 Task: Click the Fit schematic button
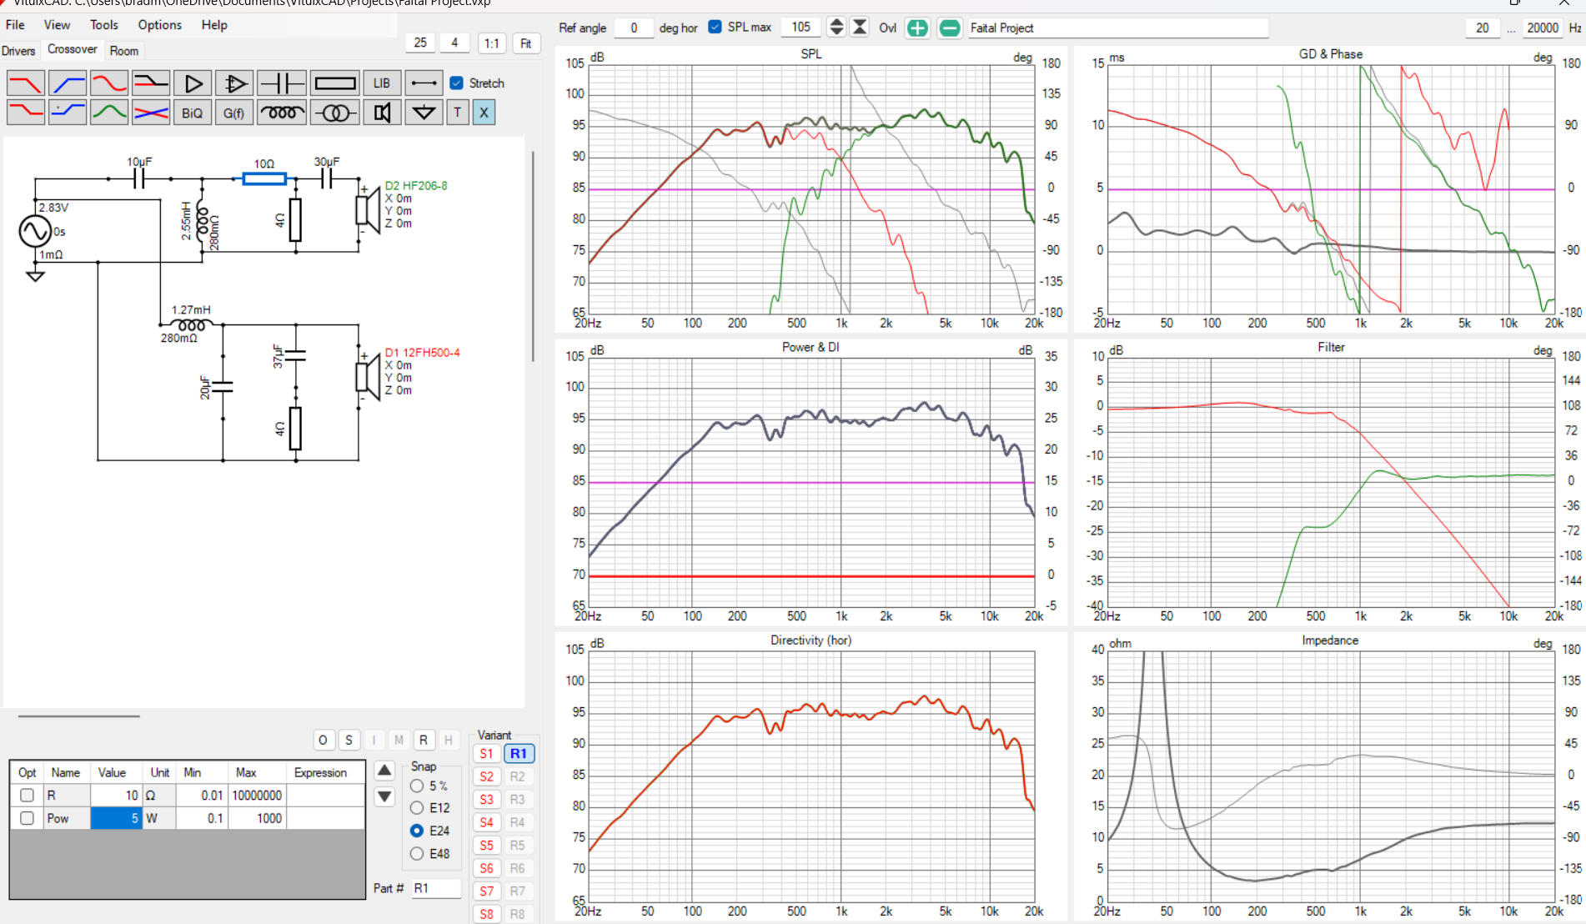click(x=526, y=43)
